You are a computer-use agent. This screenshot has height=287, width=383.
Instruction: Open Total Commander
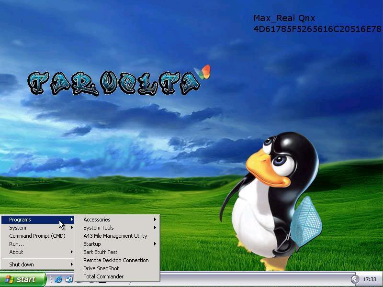[117, 276]
